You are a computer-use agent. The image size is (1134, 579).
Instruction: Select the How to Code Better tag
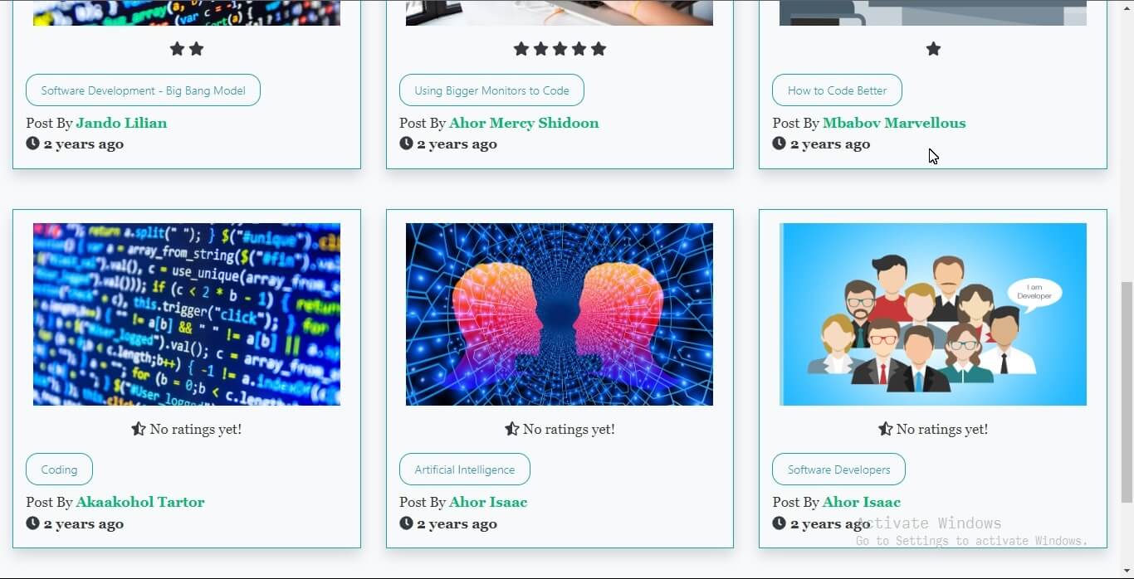[837, 90]
